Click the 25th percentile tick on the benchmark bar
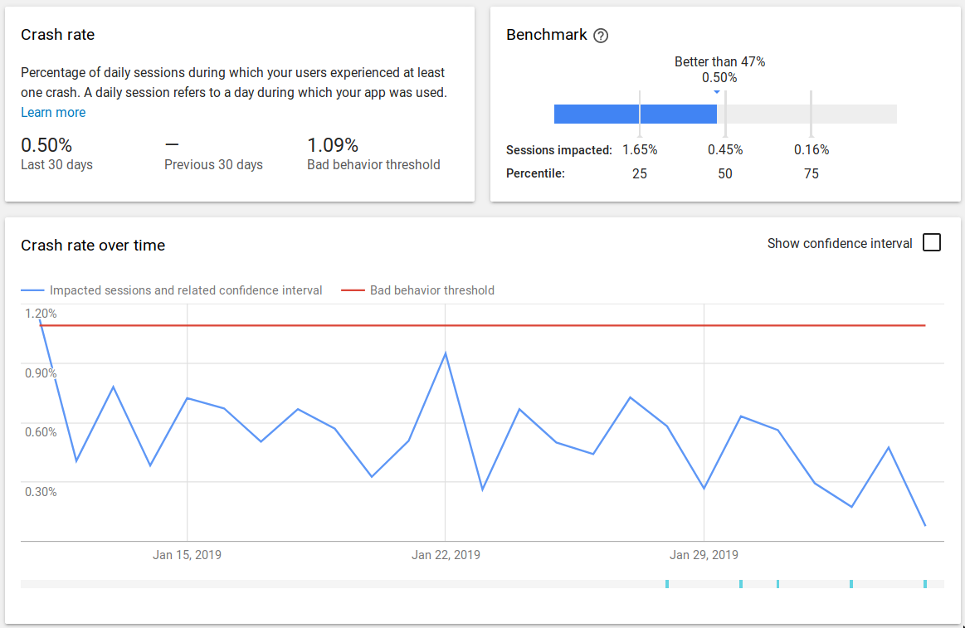The image size is (965, 628). 640,114
